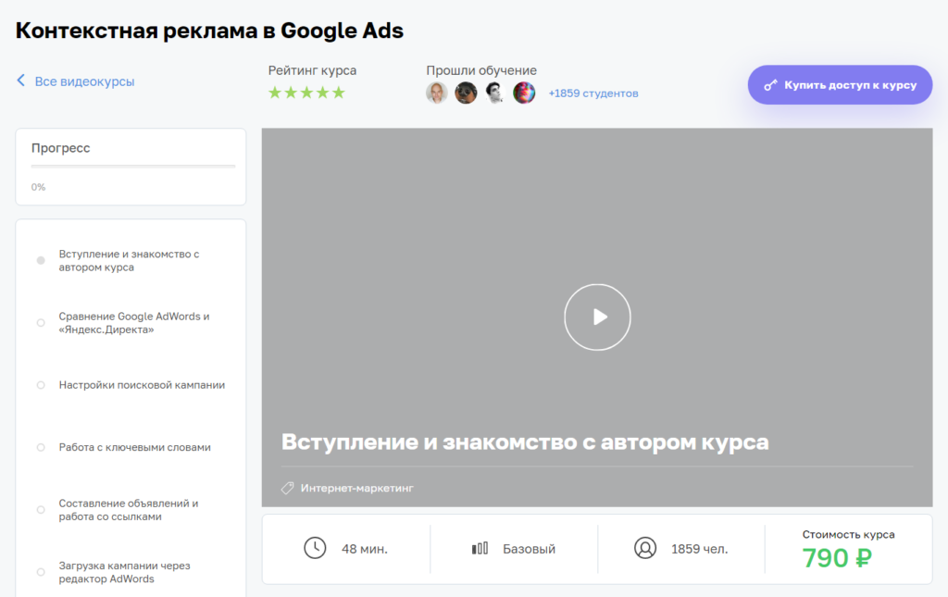The width and height of the screenshot is (948, 597).
Task: Open the +1859 студентов link
Action: 593,93
